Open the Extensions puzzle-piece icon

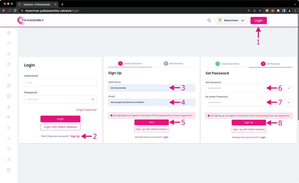point(278,11)
